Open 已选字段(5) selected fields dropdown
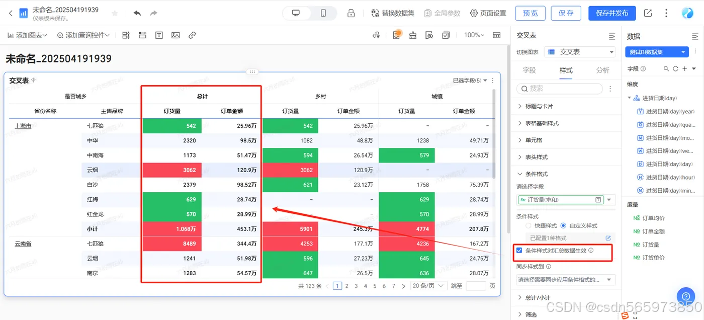 [x=470, y=81]
